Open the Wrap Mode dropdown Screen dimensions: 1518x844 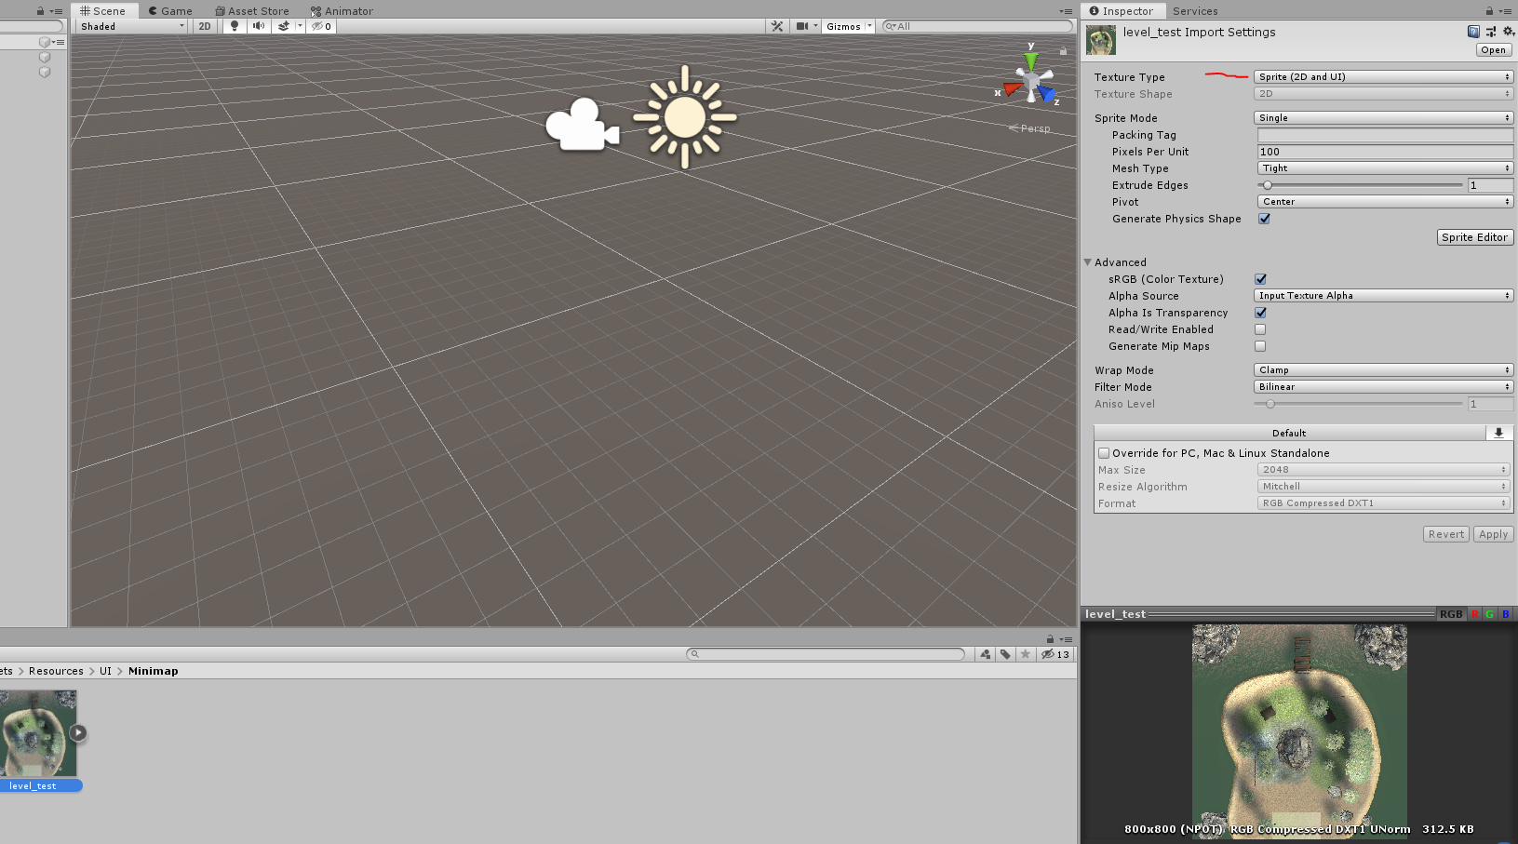coord(1384,370)
